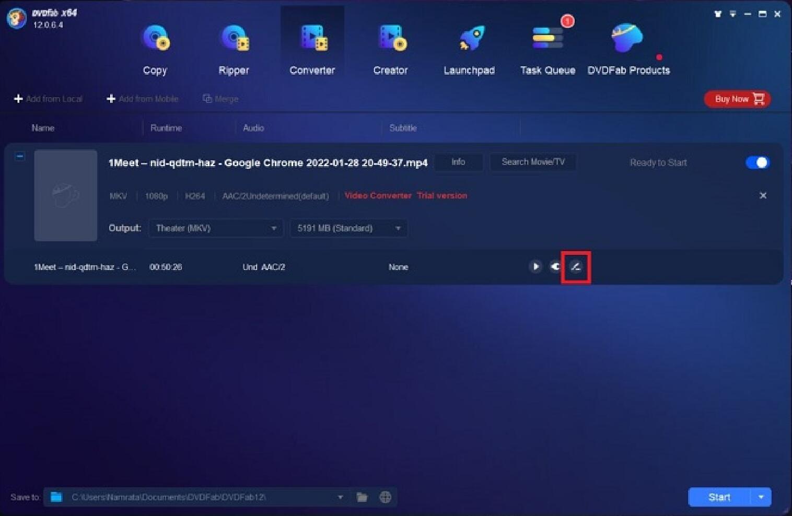Click the Save to folder type icon
Image resolution: width=792 pixels, height=516 pixels.
56,497
